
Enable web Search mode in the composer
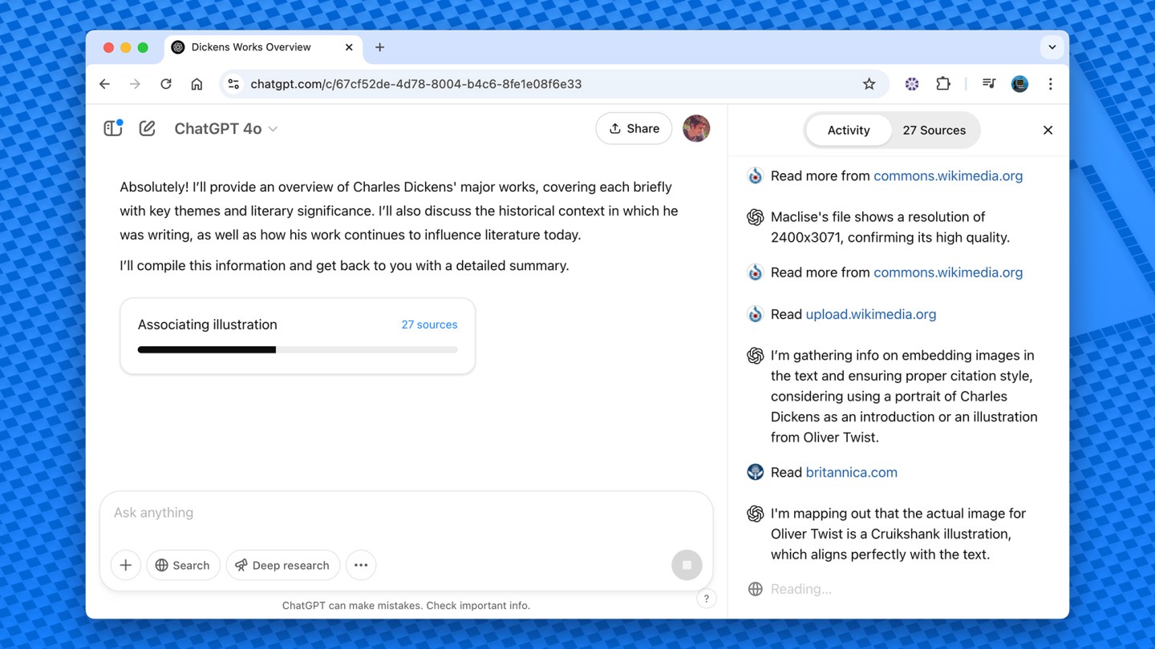183,565
